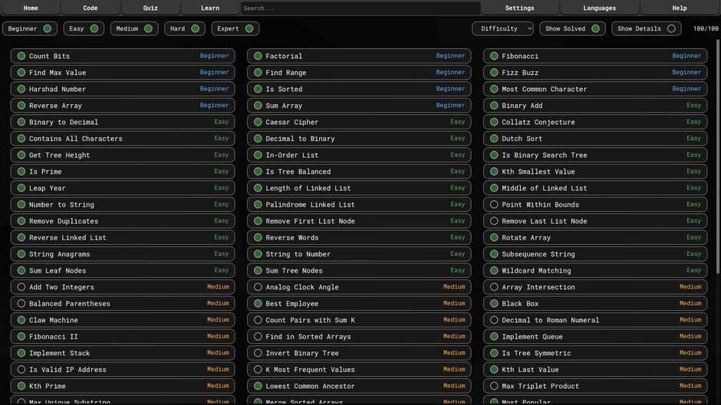Image resolution: width=721 pixels, height=405 pixels.
Task: Open the Reverse Array problem
Action: [123, 106]
